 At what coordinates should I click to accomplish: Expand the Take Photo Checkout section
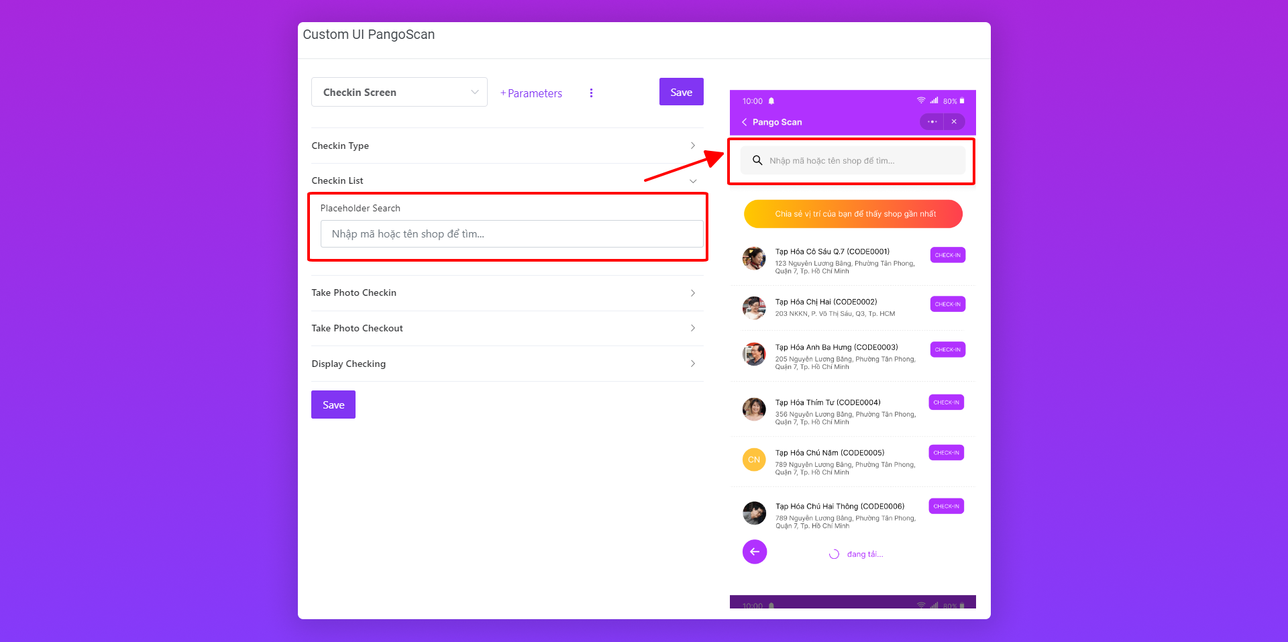point(506,328)
